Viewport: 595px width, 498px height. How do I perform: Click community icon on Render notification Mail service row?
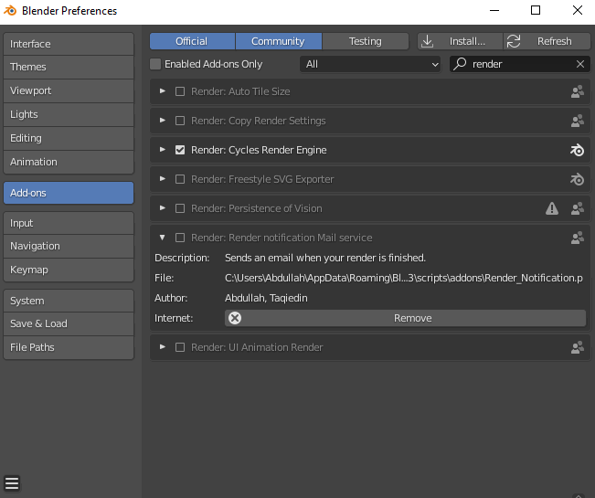[x=577, y=238]
